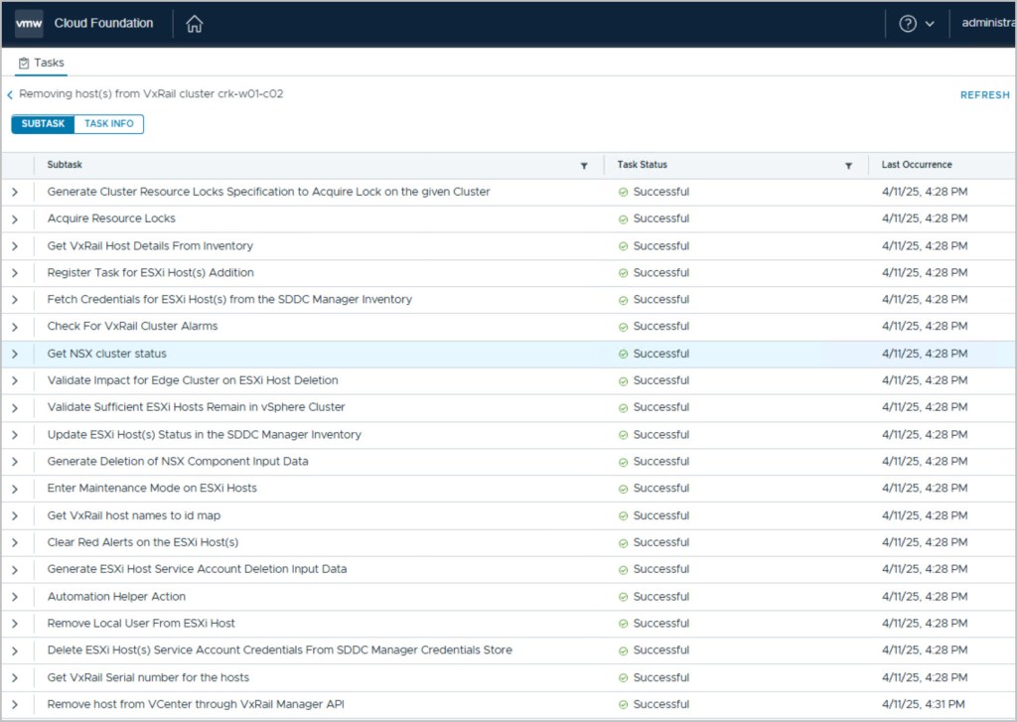Switch to the SUBTASK view
1017x722 pixels.
[43, 124]
